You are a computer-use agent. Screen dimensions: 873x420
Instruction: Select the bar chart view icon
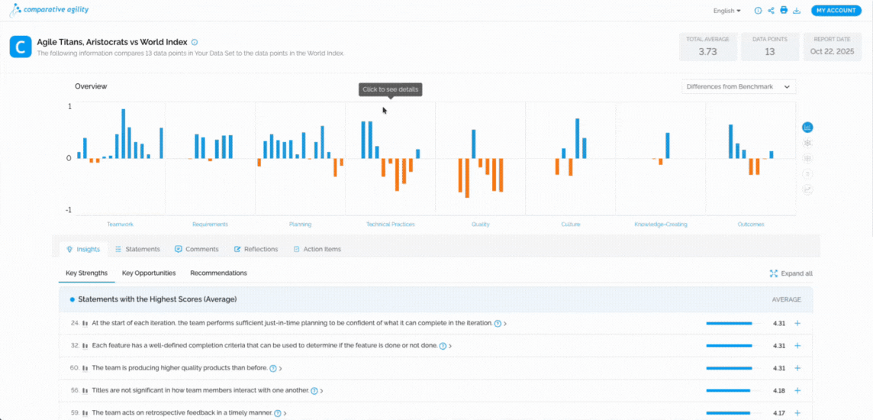click(807, 128)
